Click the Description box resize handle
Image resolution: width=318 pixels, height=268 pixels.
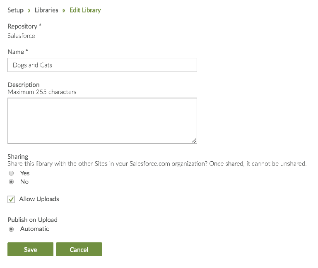click(x=194, y=141)
